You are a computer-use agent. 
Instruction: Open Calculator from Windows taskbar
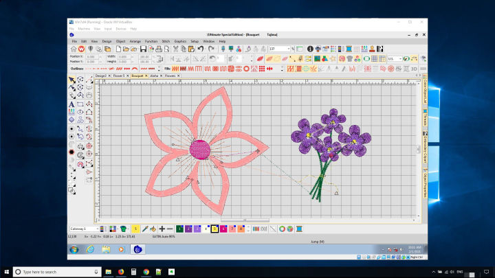(133, 272)
